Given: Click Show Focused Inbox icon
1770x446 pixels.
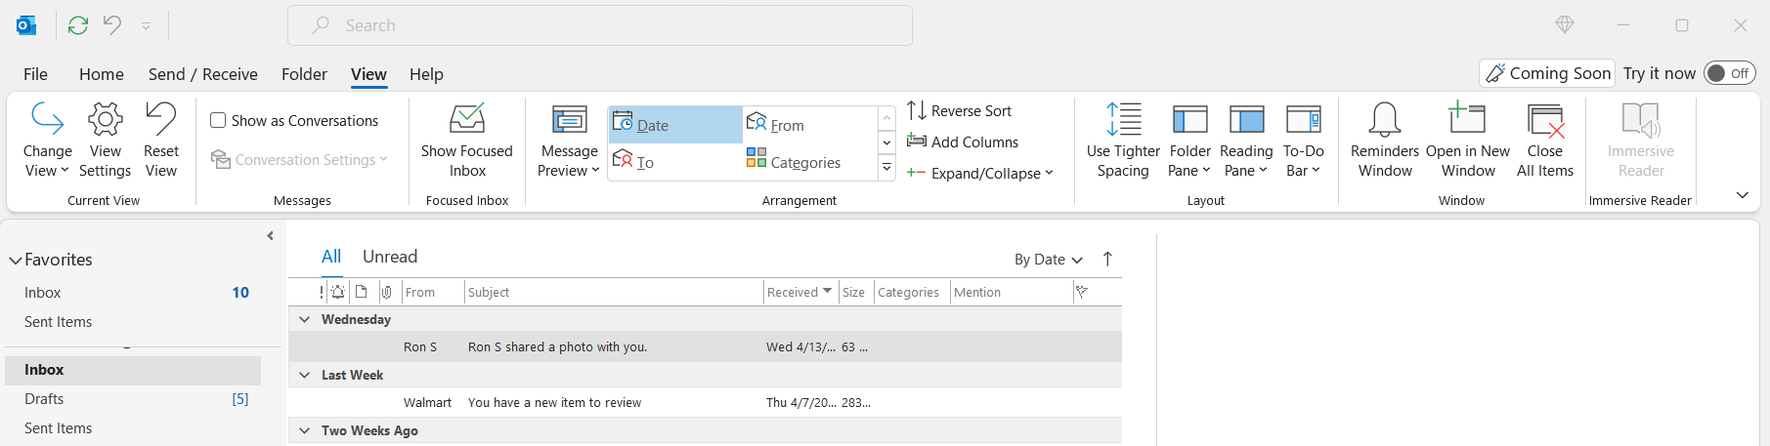Looking at the screenshot, I should coord(466,120).
